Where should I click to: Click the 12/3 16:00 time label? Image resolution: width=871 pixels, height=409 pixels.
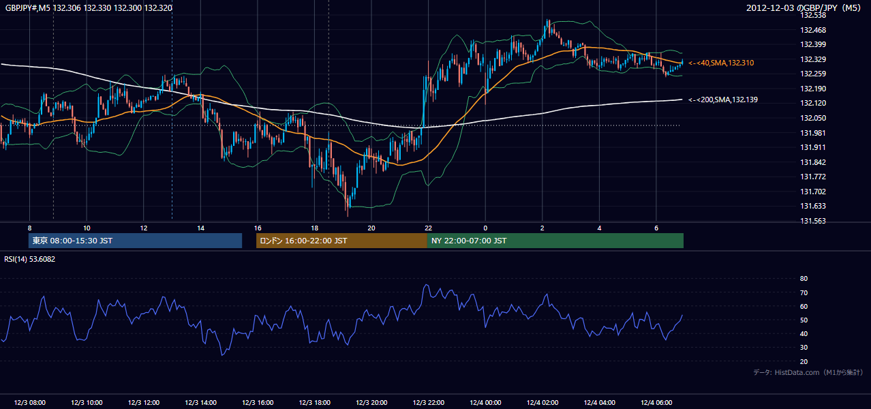pos(258,402)
